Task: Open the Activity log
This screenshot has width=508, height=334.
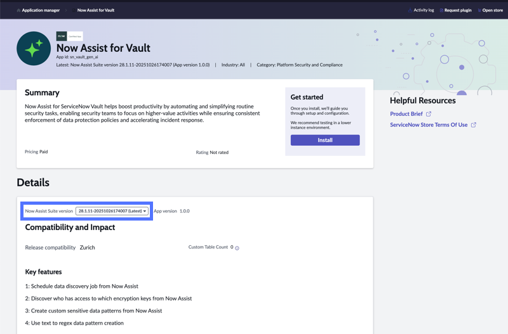Action: click(x=424, y=10)
